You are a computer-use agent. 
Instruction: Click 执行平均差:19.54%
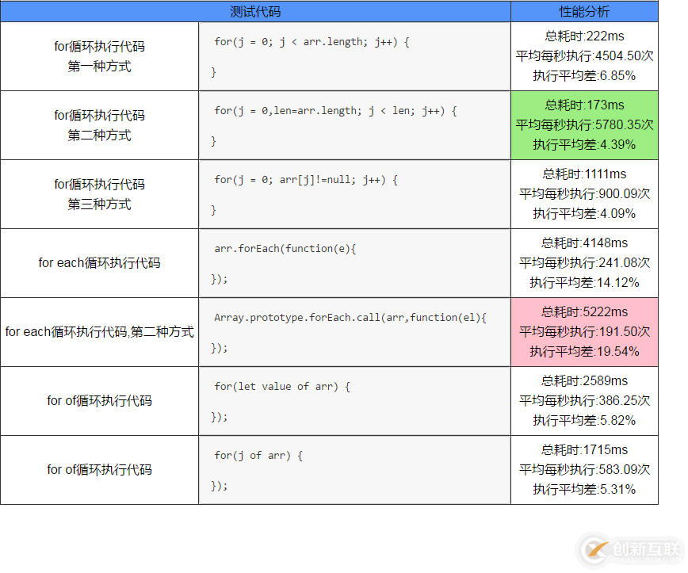coord(584,351)
